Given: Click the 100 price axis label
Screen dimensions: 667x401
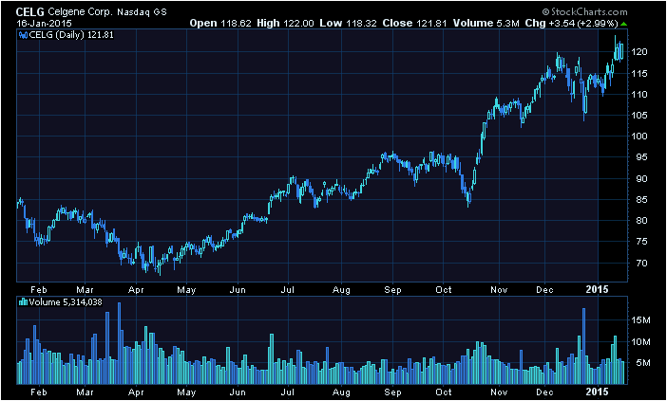Looking at the screenshot, I should 639,137.
